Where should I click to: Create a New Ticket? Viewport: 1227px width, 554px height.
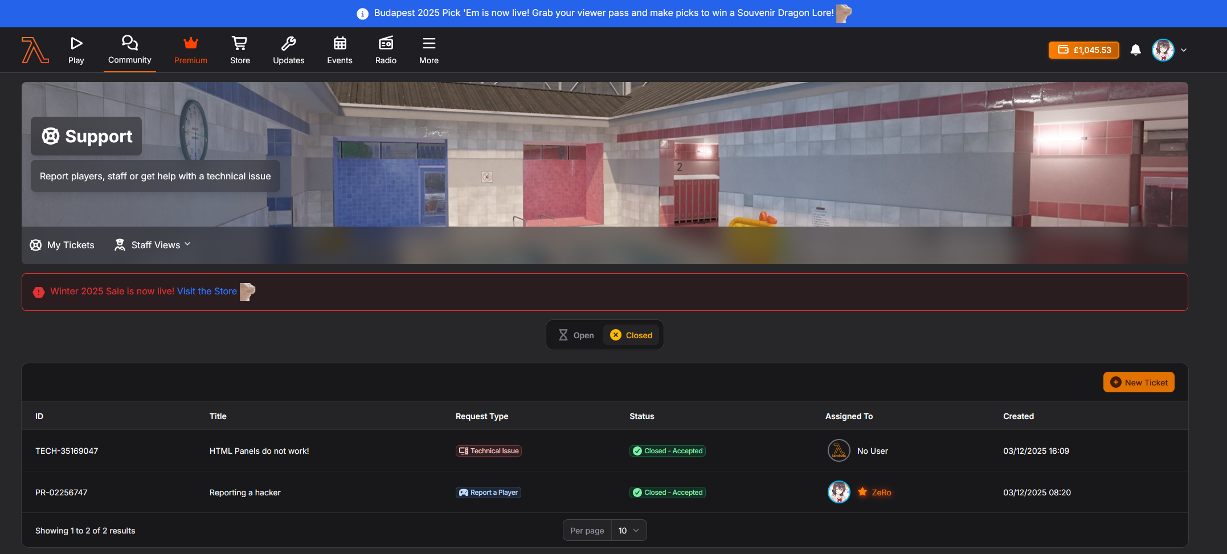[1138, 383]
